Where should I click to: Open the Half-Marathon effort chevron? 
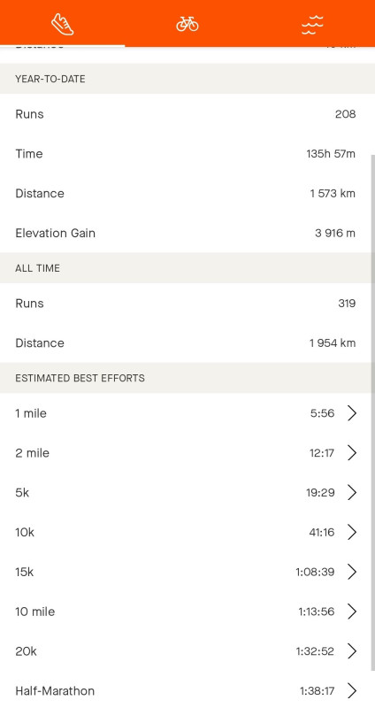click(x=352, y=691)
